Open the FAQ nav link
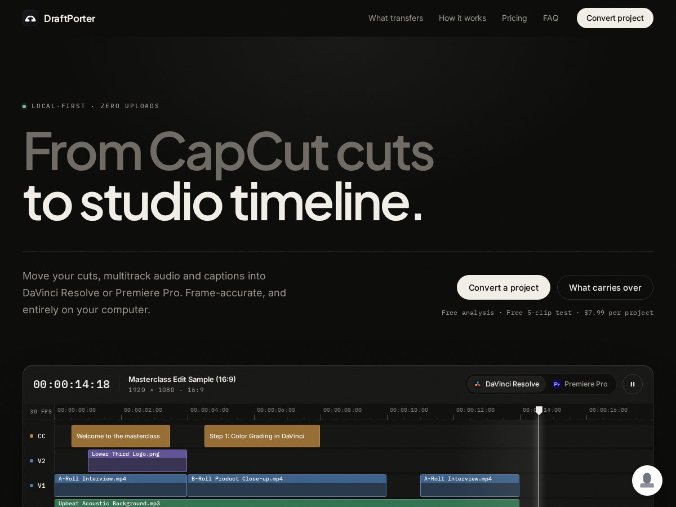This screenshot has width=676, height=507. [551, 18]
